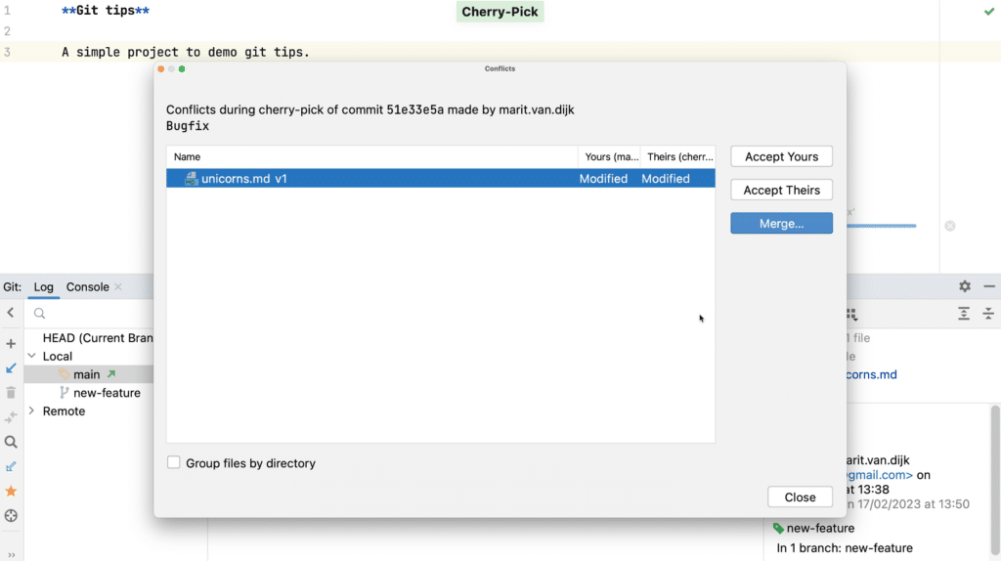Switch to the Console tab

click(87, 287)
